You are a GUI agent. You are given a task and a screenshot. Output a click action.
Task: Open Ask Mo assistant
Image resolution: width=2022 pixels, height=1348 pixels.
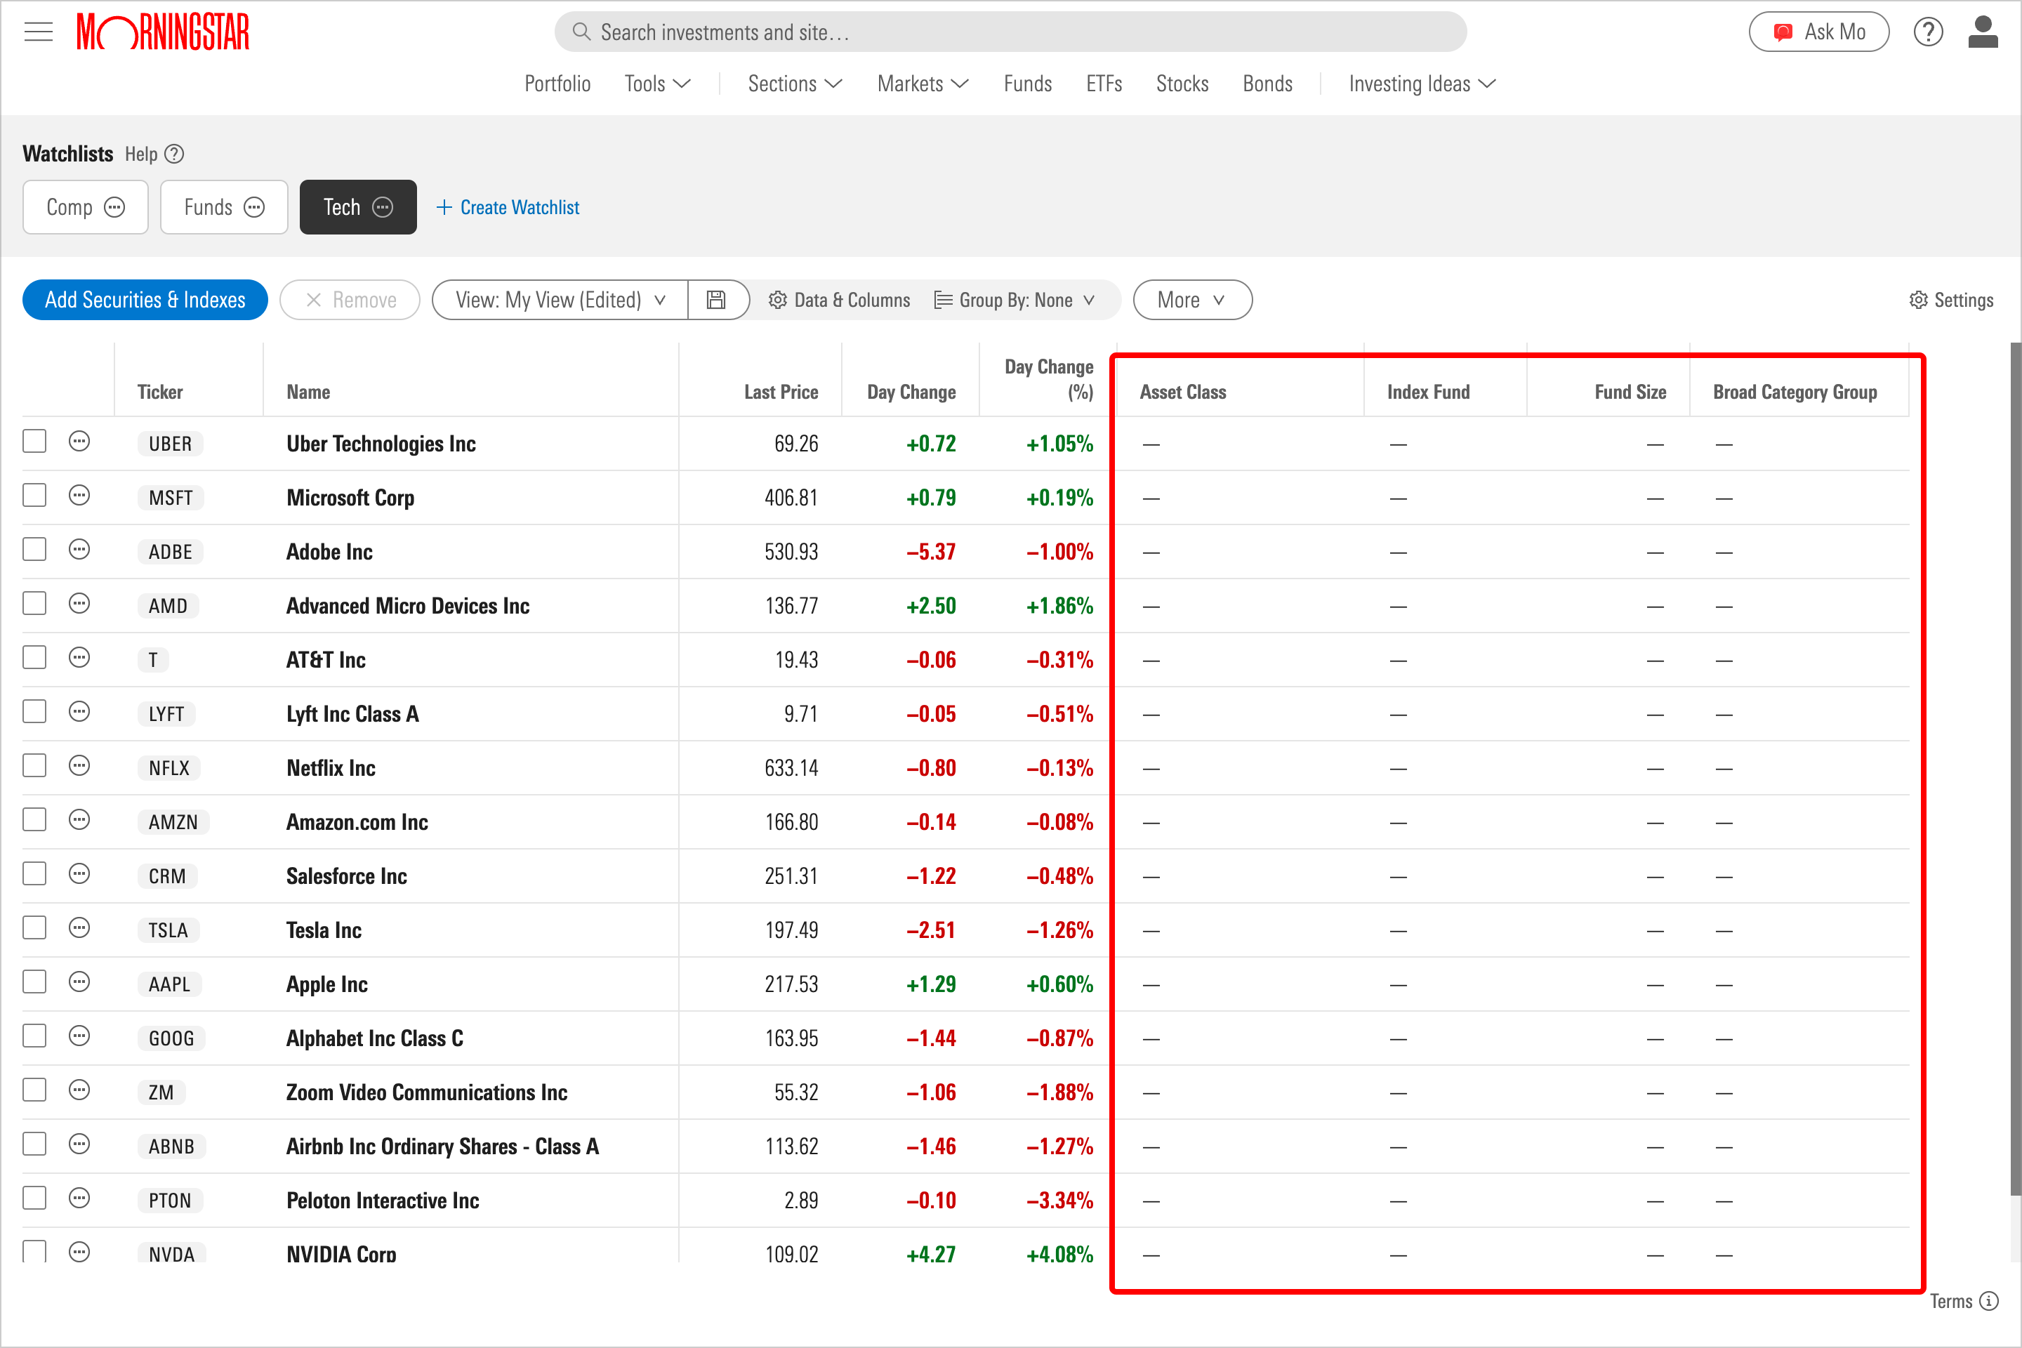tap(1819, 33)
